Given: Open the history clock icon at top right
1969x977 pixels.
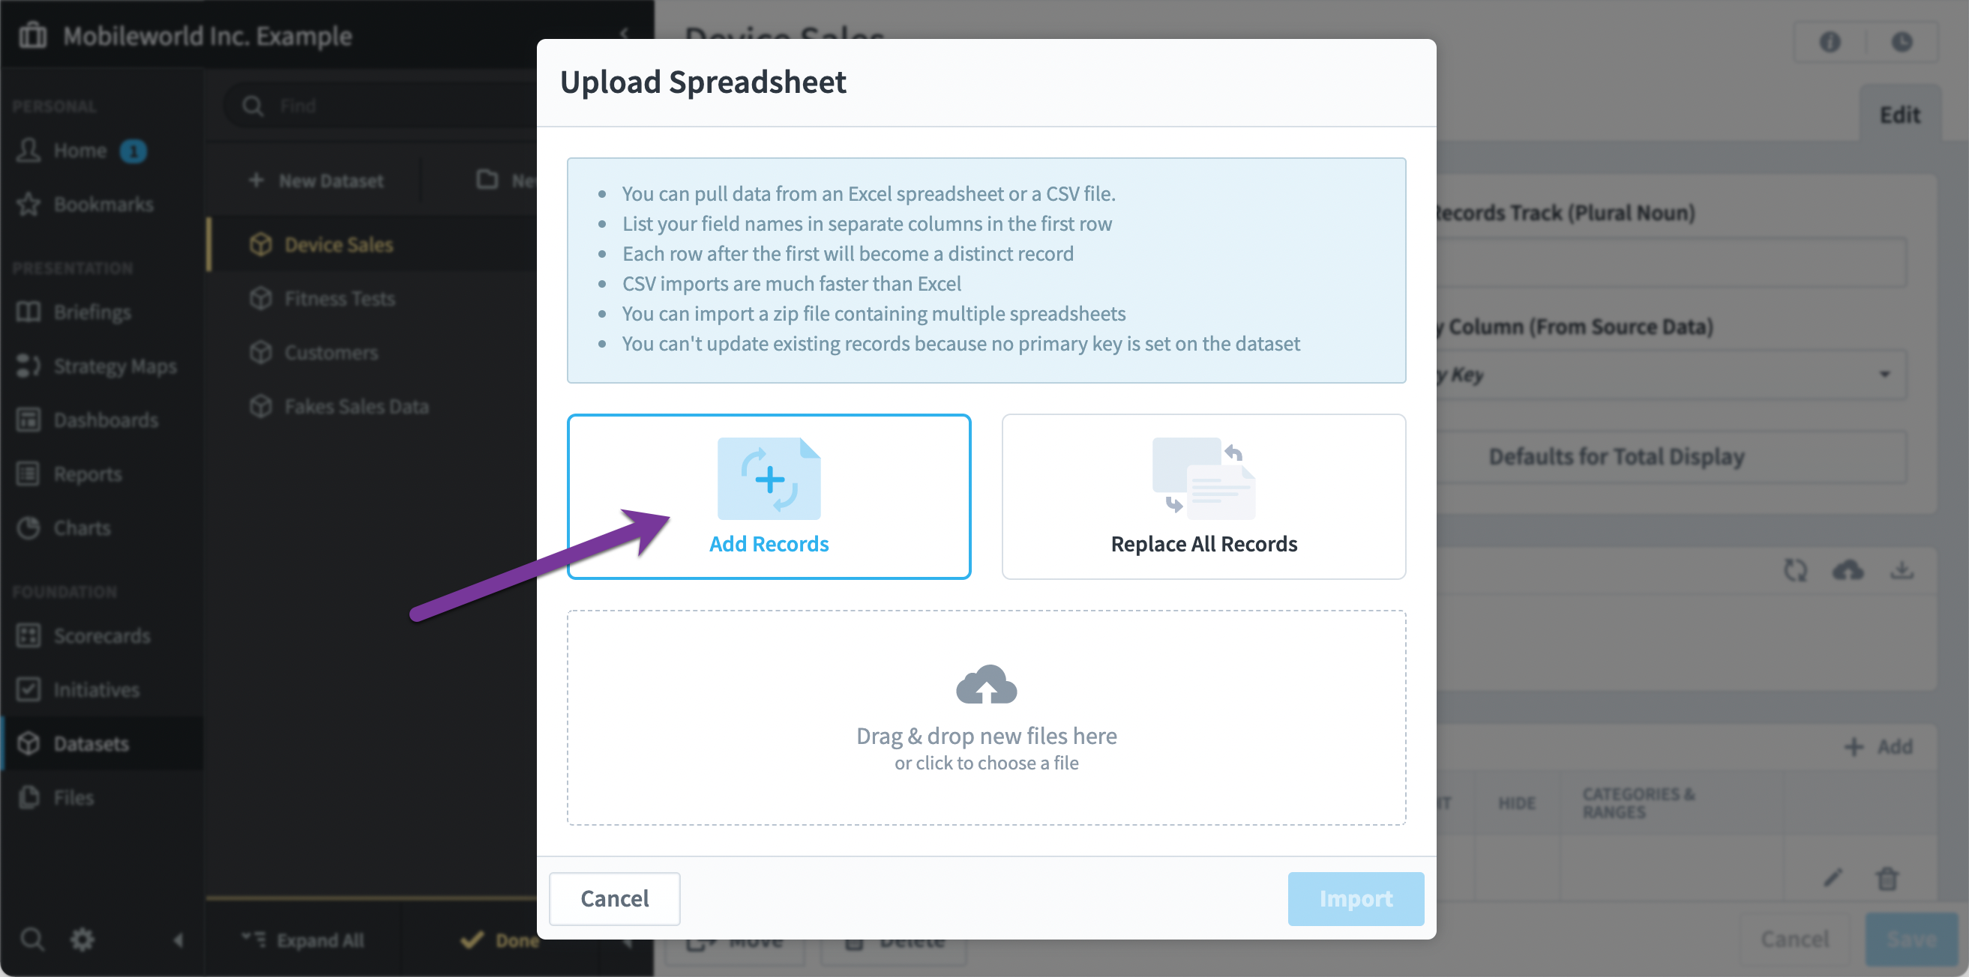Looking at the screenshot, I should pos(1902,42).
